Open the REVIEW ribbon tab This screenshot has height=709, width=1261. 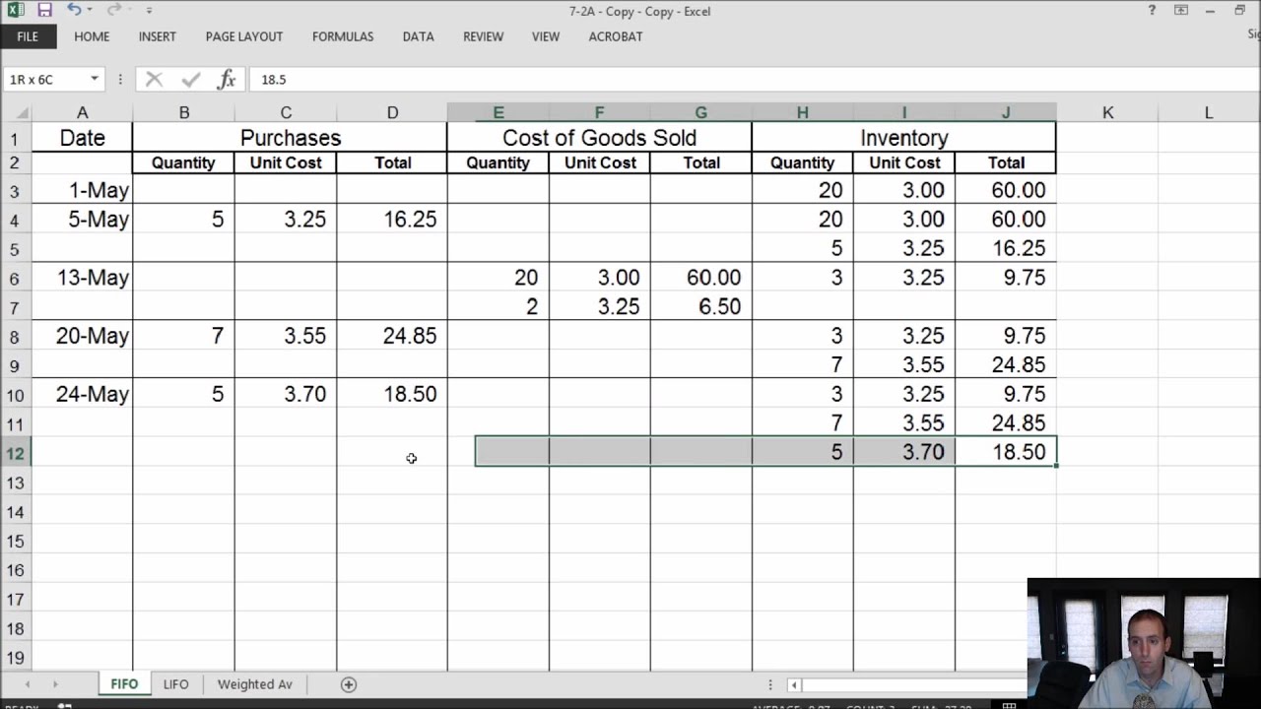point(483,36)
